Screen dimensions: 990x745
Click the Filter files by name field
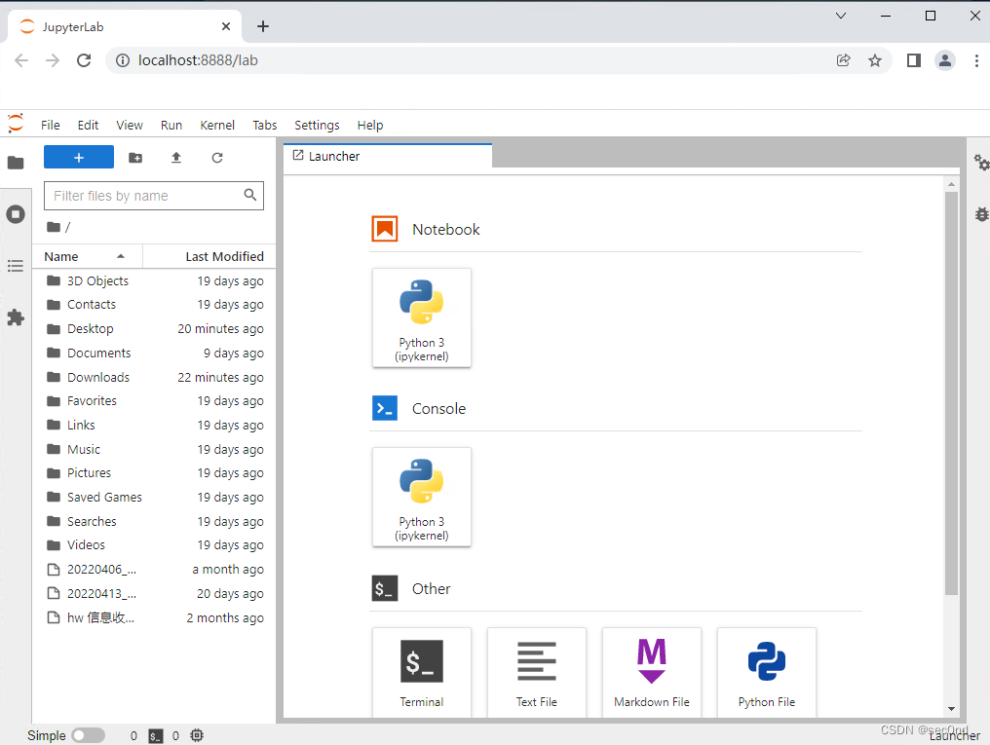154,196
